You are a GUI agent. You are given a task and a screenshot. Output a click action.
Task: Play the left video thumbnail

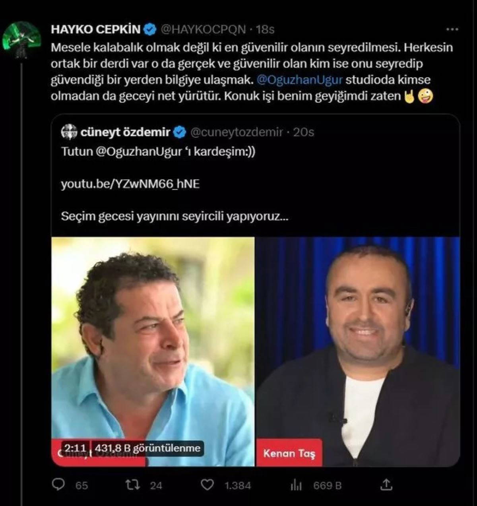(153, 352)
